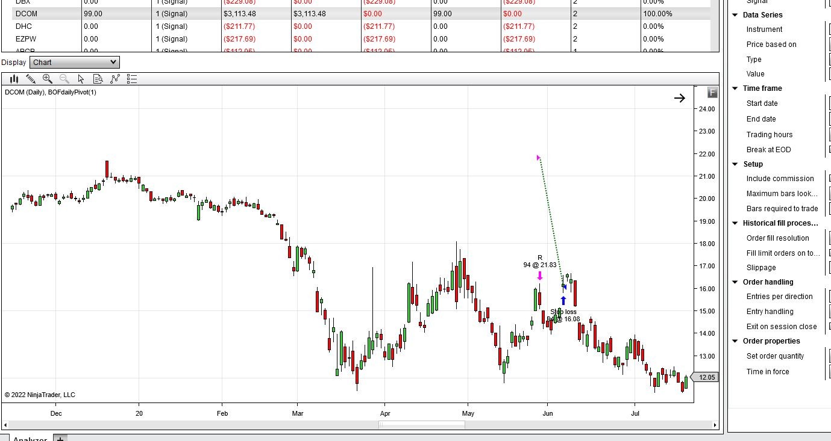
Task: Click the 100.00% cell in the DCOM row
Action: 676,14
